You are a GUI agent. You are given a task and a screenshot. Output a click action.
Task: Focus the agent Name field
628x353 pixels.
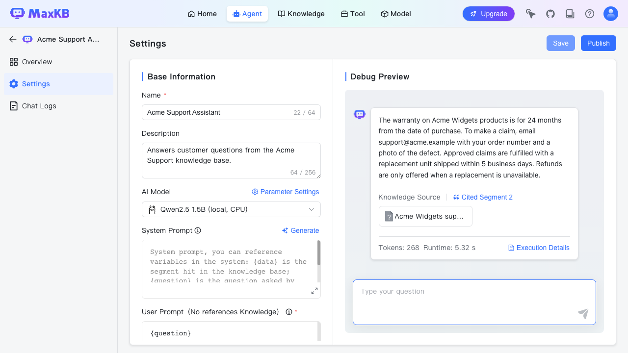(x=231, y=112)
